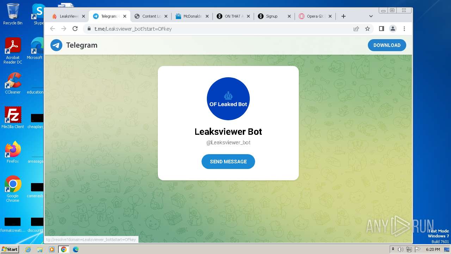Open Firefox desktop shortcut

pos(13,152)
